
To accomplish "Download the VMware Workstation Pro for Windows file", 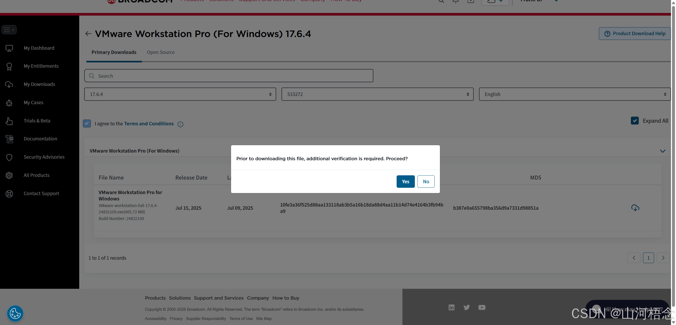I will [x=635, y=208].
